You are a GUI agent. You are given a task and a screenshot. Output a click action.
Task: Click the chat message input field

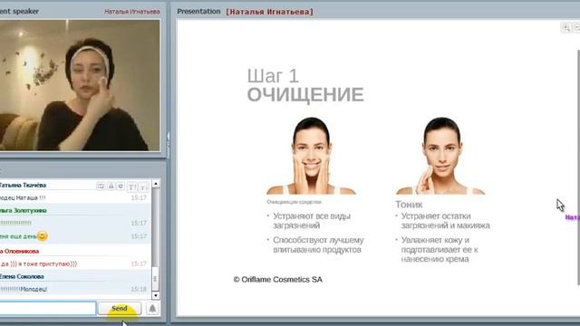(47, 308)
